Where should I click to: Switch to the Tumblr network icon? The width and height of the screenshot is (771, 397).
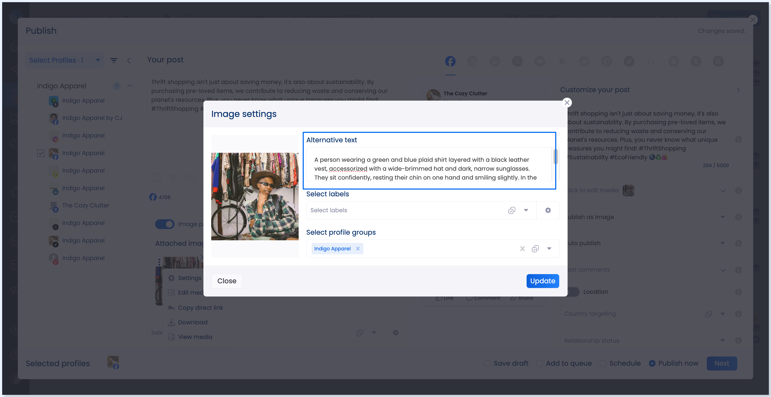696,61
